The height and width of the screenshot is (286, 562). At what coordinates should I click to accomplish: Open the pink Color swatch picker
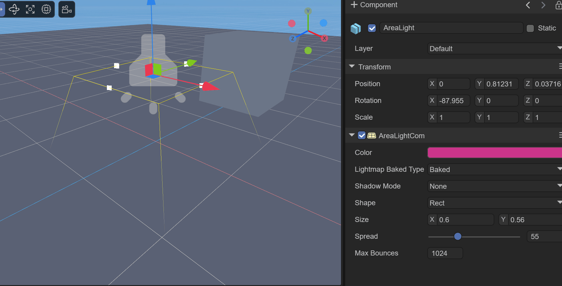494,153
